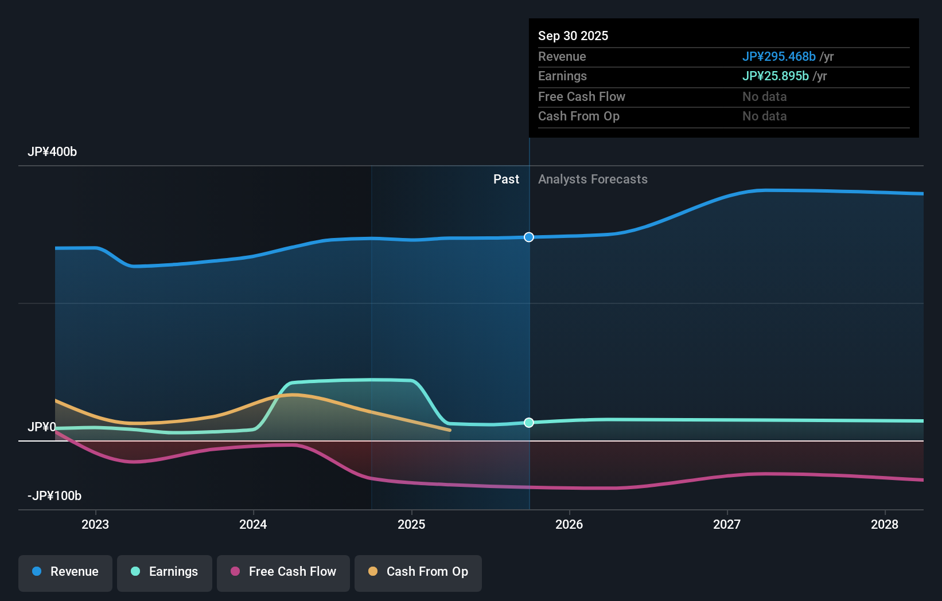The width and height of the screenshot is (942, 601).
Task: Toggle the Cash From Op series visibility
Action: point(418,573)
